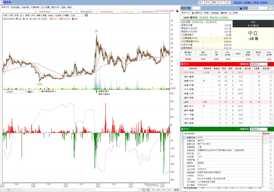This screenshot has height=192, width=274.
Task: Tick the 國票-中和 row checkbox
Action: click(x=182, y=81)
